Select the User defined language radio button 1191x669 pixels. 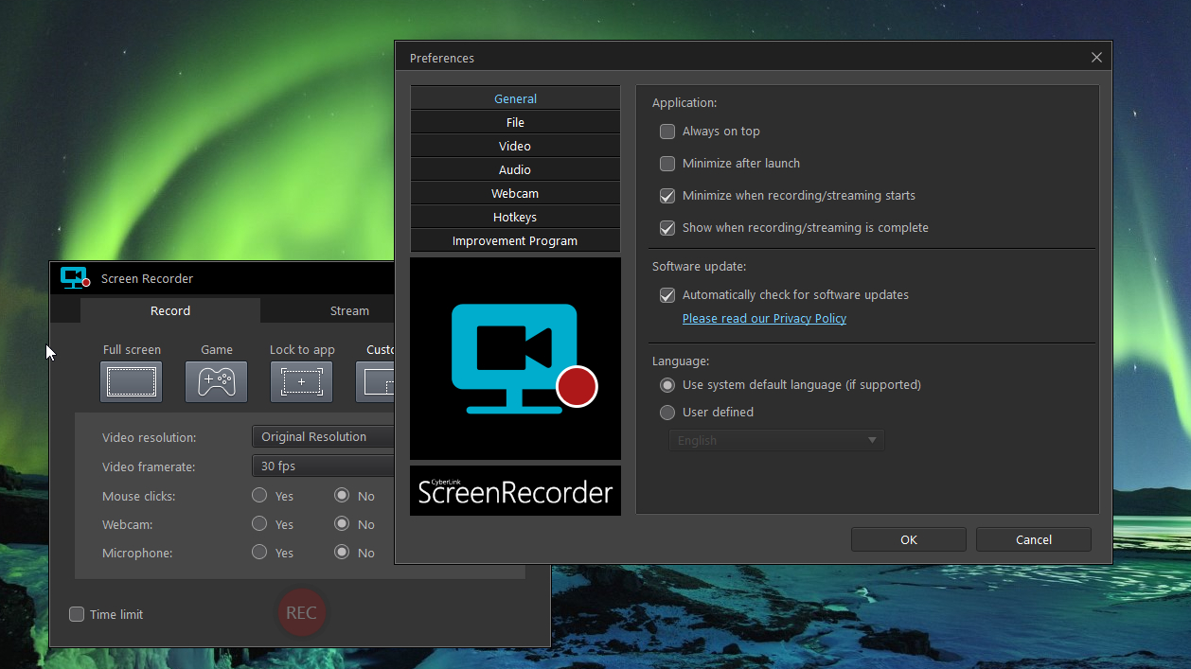[x=667, y=413]
